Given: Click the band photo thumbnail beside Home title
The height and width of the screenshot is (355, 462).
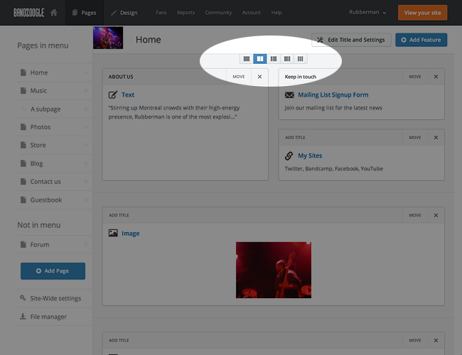Looking at the screenshot, I should point(108,38).
